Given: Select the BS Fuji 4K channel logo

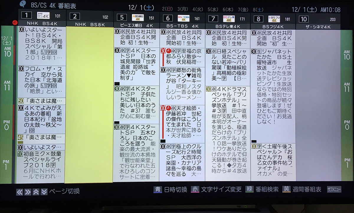Looking at the screenshot, I should (274, 19).
